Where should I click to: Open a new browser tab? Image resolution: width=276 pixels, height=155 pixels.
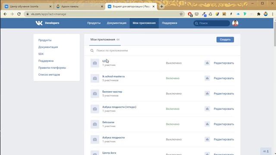point(162,6)
